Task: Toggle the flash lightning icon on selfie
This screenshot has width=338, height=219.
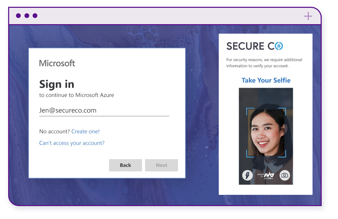Action: pos(247,175)
